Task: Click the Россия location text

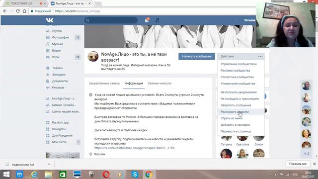Action: point(99,154)
